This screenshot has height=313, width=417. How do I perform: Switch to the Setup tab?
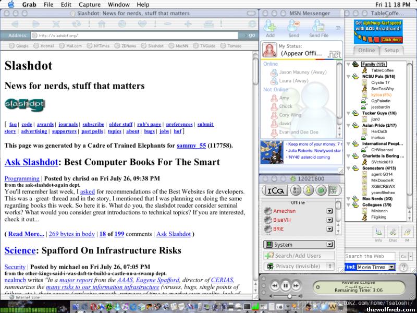click(391, 50)
